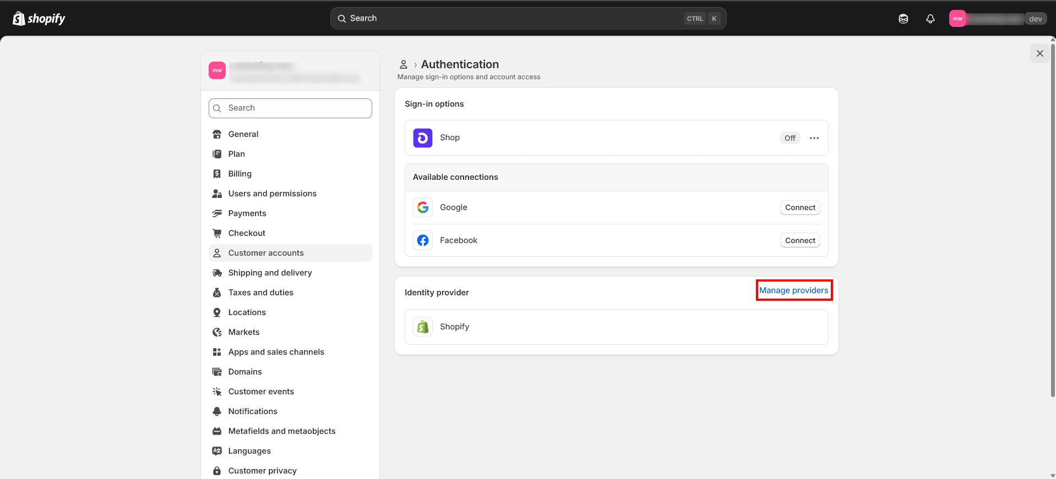
Task: Click the Sign-in options heading
Action: pos(434,104)
